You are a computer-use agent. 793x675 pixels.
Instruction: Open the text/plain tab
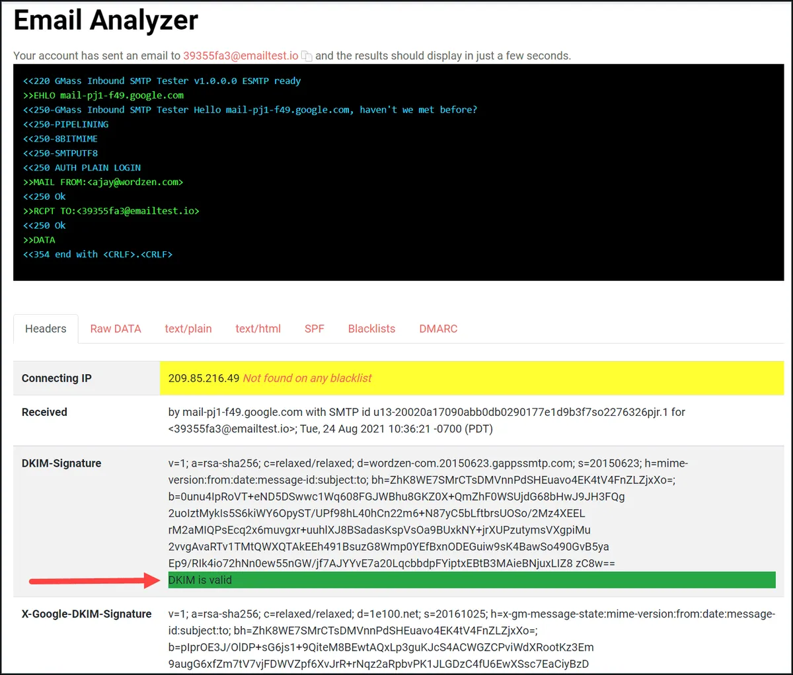188,329
